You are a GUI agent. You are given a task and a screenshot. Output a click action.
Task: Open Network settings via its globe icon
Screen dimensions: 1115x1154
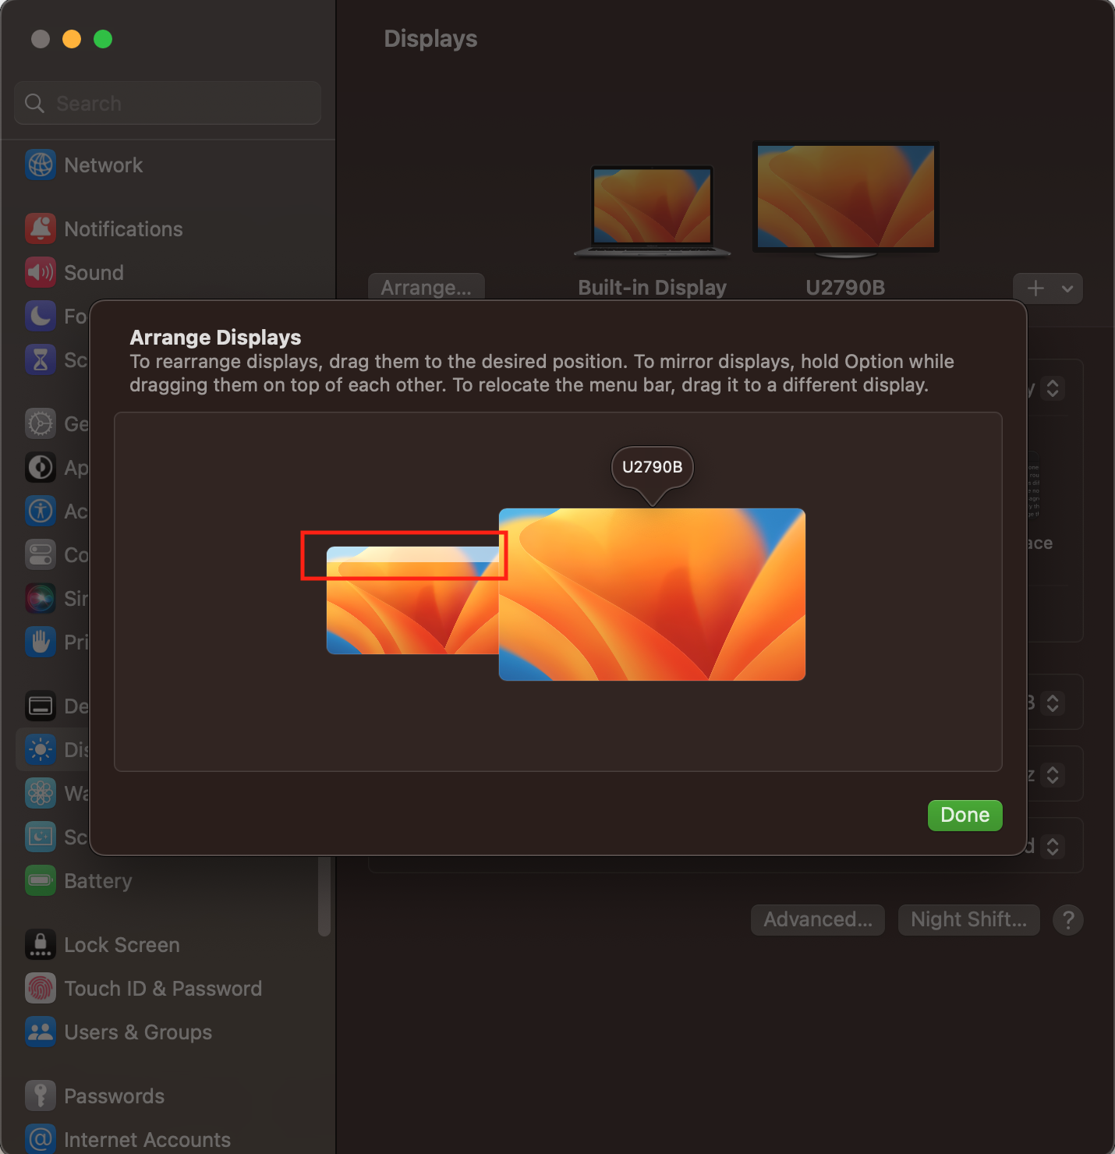[x=41, y=165]
